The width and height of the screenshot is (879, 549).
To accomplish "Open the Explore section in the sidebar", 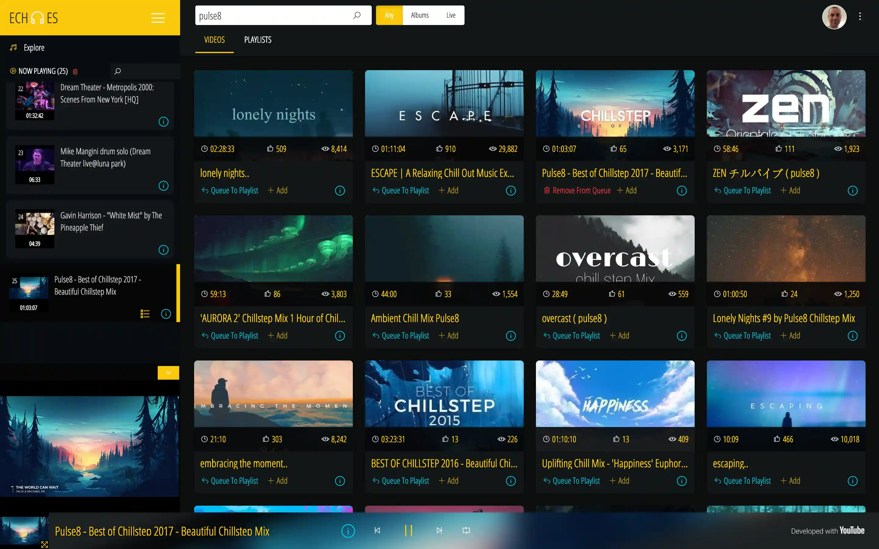I will (x=27, y=48).
